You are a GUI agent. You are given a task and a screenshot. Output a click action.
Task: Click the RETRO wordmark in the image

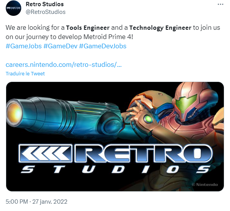point(144,153)
